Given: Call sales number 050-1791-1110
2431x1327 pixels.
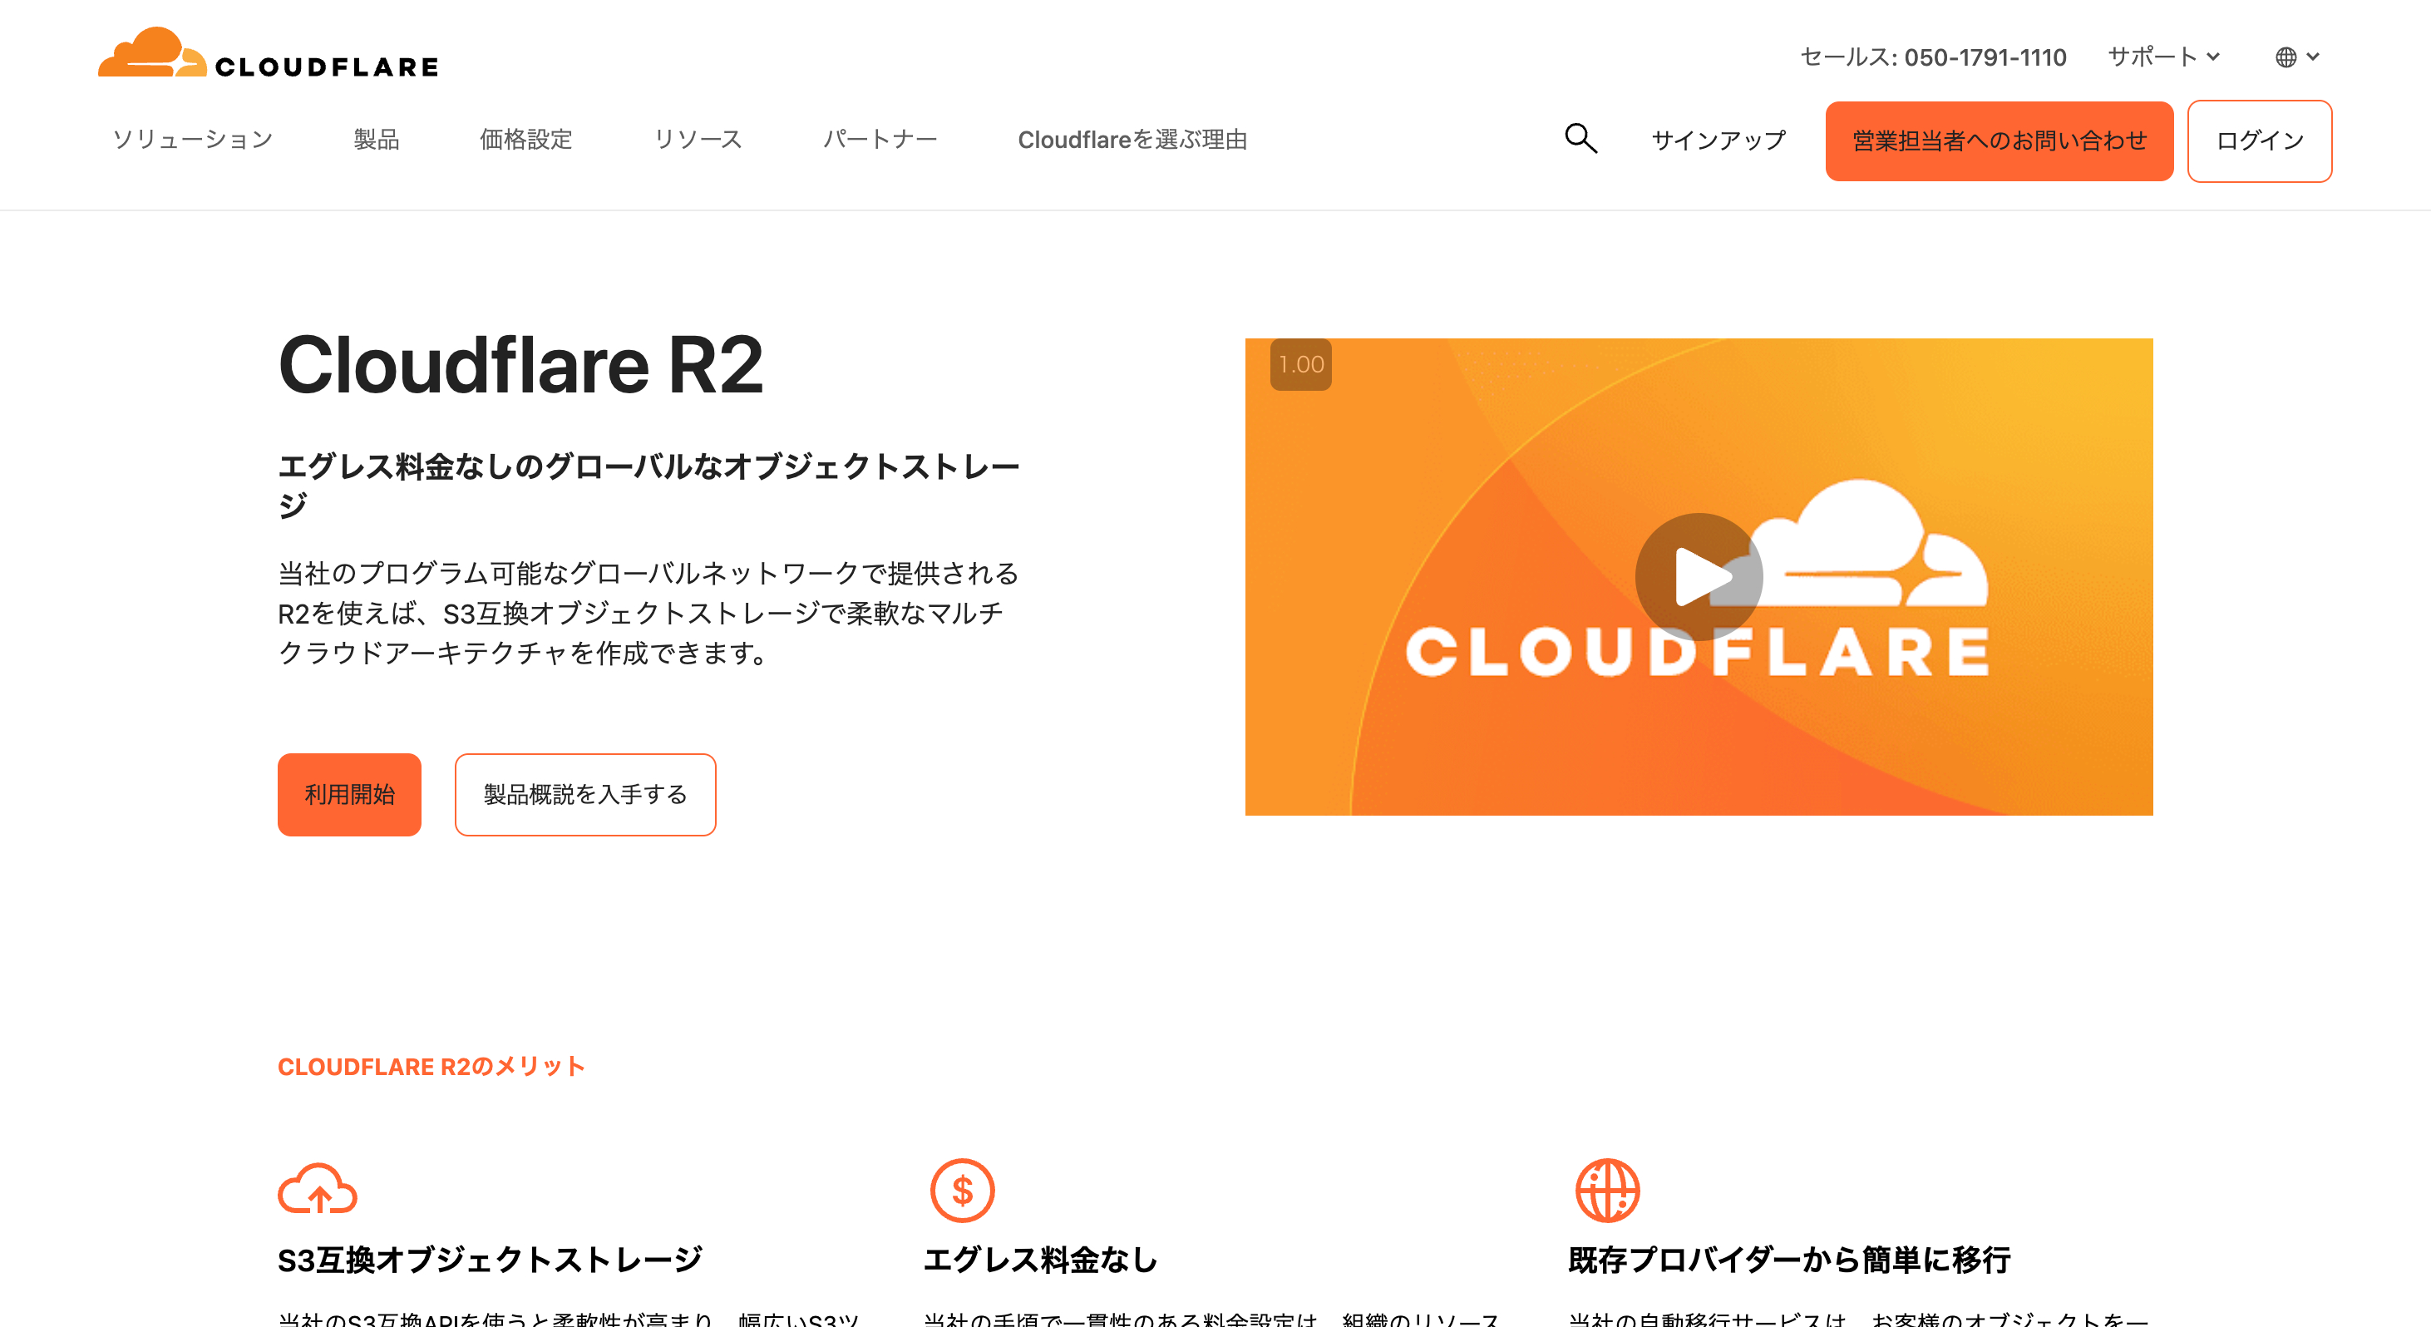Looking at the screenshot, I should point(1985,57).
